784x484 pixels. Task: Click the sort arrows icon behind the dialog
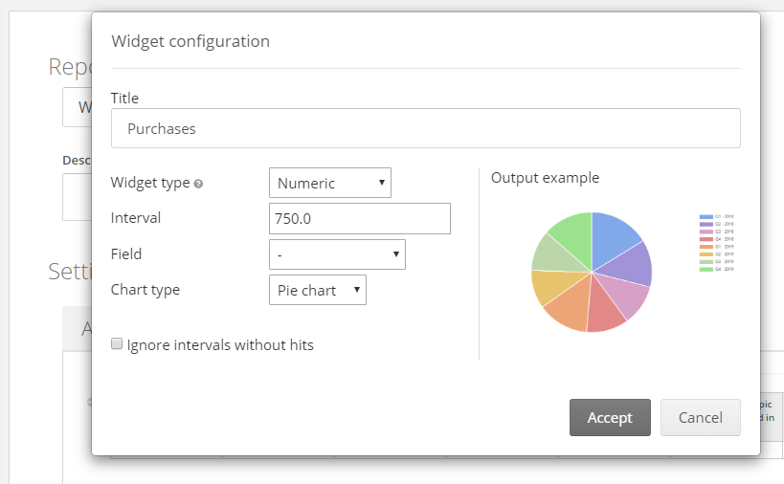pyautogui.click(x=88, y=403)
